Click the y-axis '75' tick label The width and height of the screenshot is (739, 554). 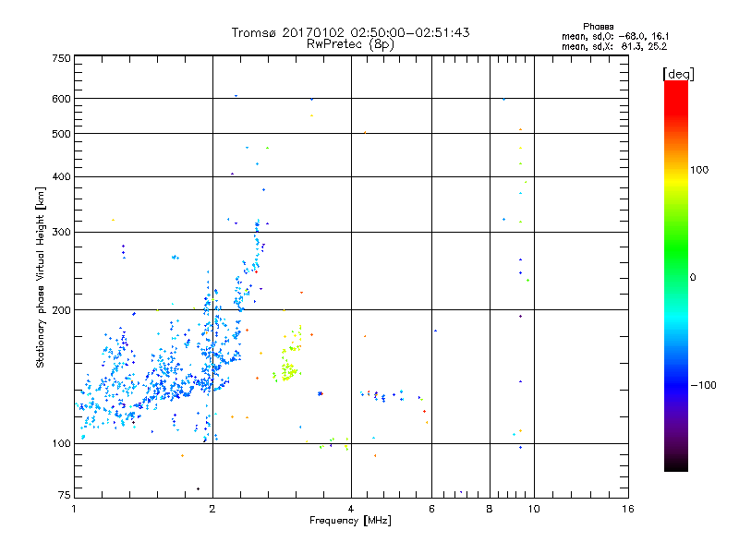tap(65, 495)
